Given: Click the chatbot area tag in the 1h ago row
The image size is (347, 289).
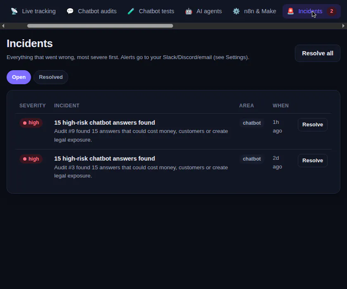Looking at the screenshot, I should 252,123.
